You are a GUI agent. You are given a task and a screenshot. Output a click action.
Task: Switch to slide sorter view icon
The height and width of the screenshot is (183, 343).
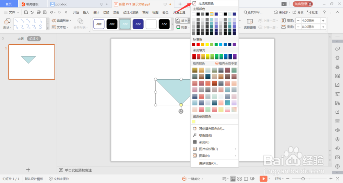click(x=239, y=179)
